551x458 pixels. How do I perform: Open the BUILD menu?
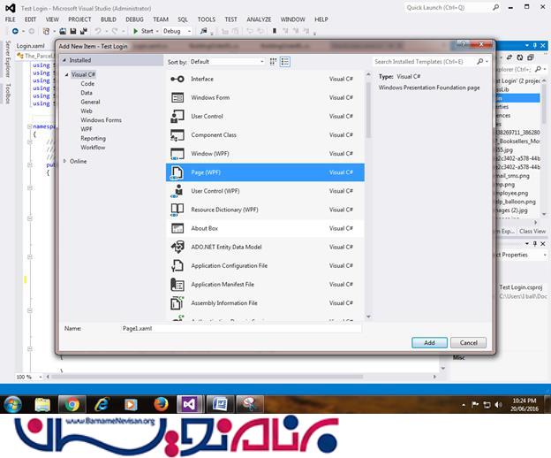109,19
